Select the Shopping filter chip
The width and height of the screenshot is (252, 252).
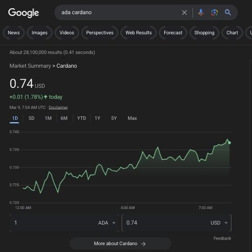(204, 32)
